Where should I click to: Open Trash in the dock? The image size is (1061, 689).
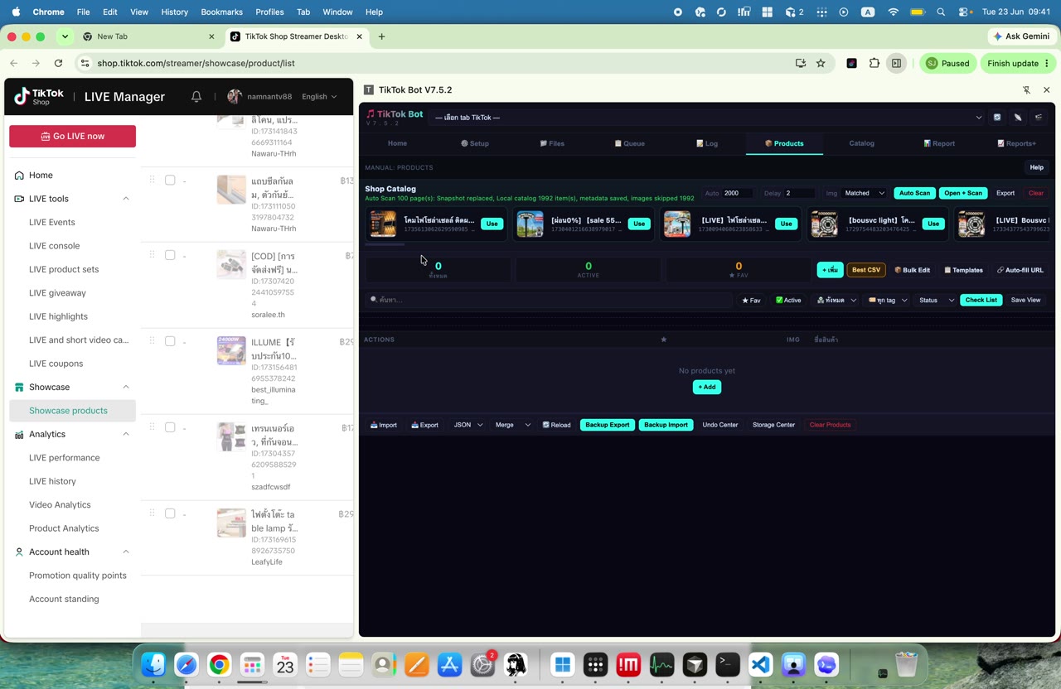[907, 664]
